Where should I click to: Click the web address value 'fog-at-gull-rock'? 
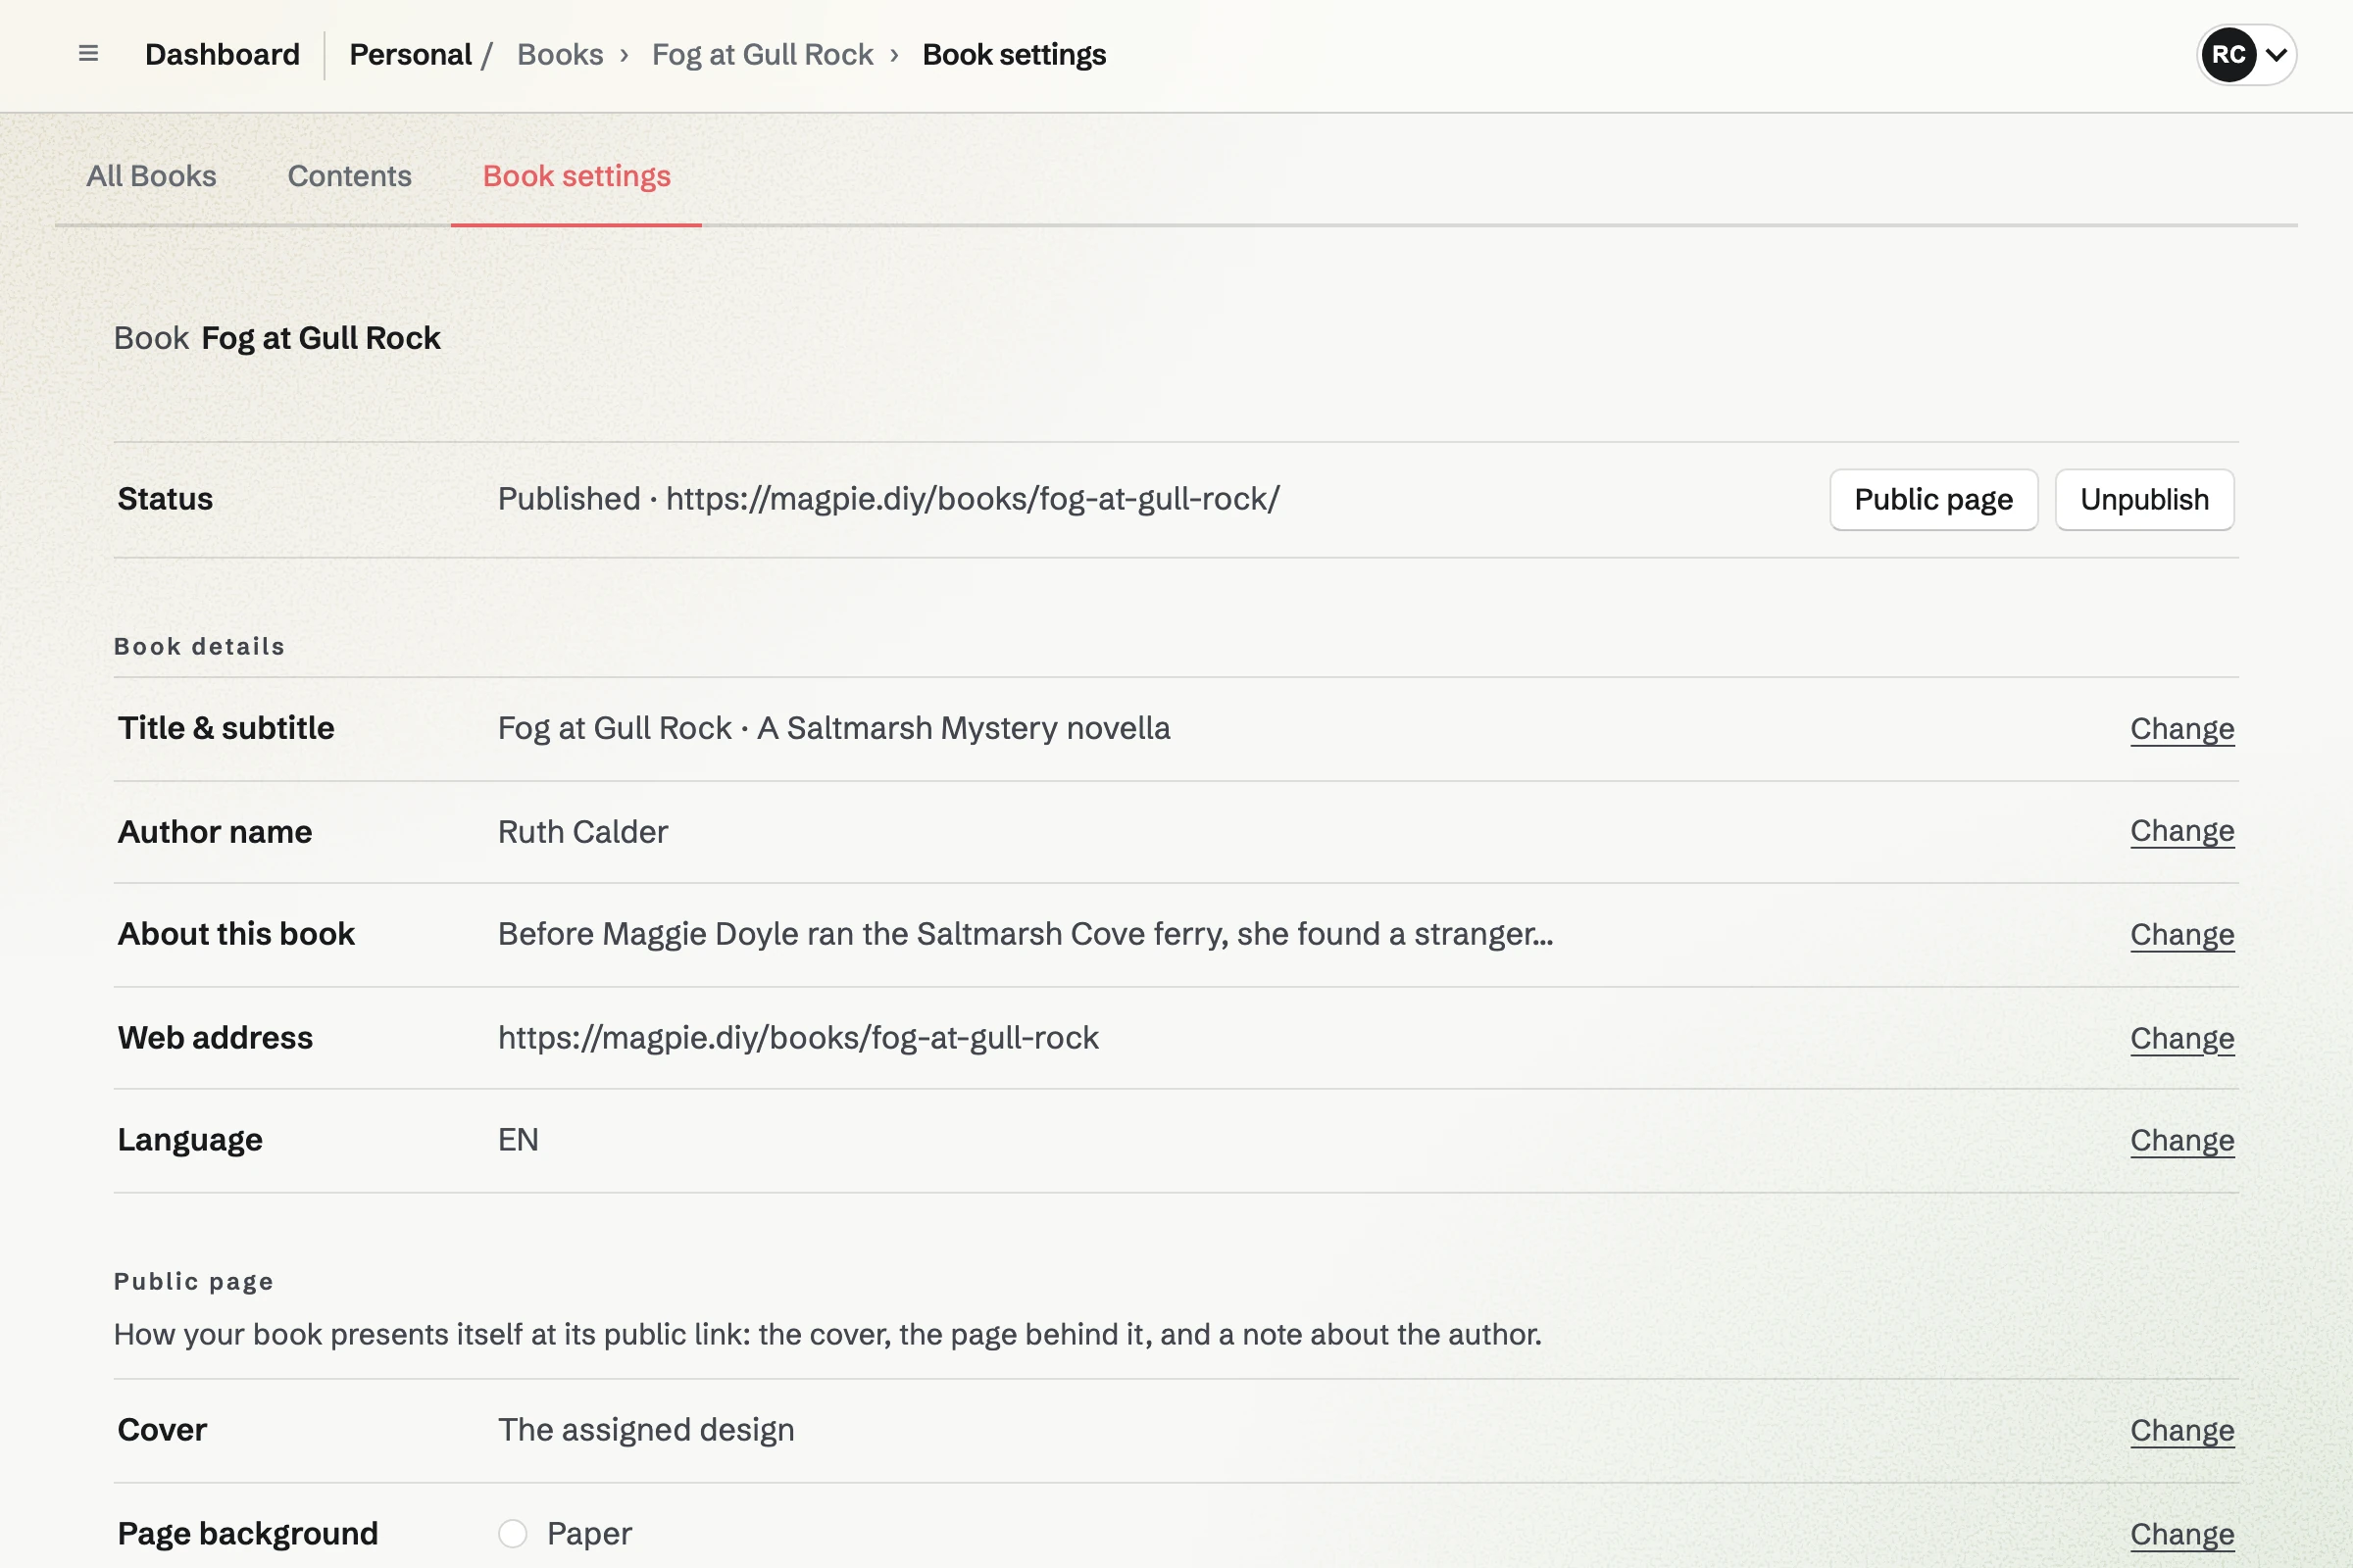[x=798, y=1038]
